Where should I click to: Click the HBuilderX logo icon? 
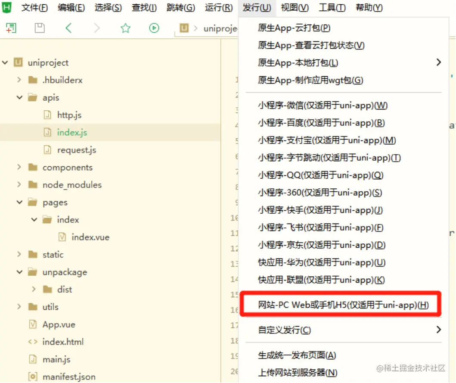click(x=7, y=7)
